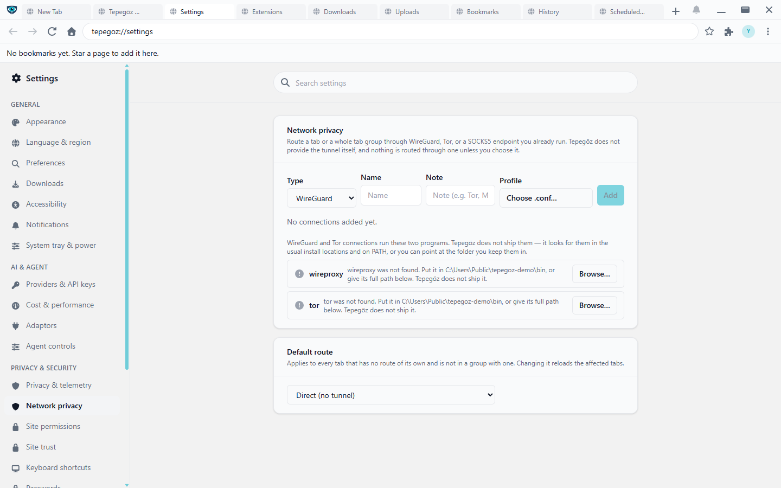
Task: Open Site trust settings section
Action: click(x=62, y=447)
